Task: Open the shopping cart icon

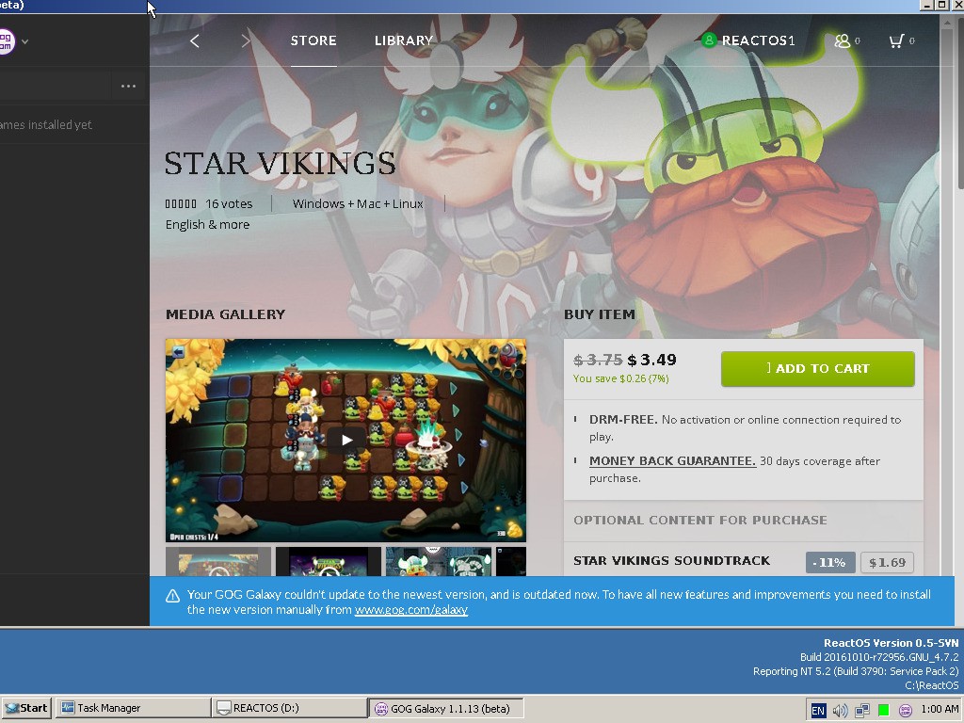Action: click(896, 41)
